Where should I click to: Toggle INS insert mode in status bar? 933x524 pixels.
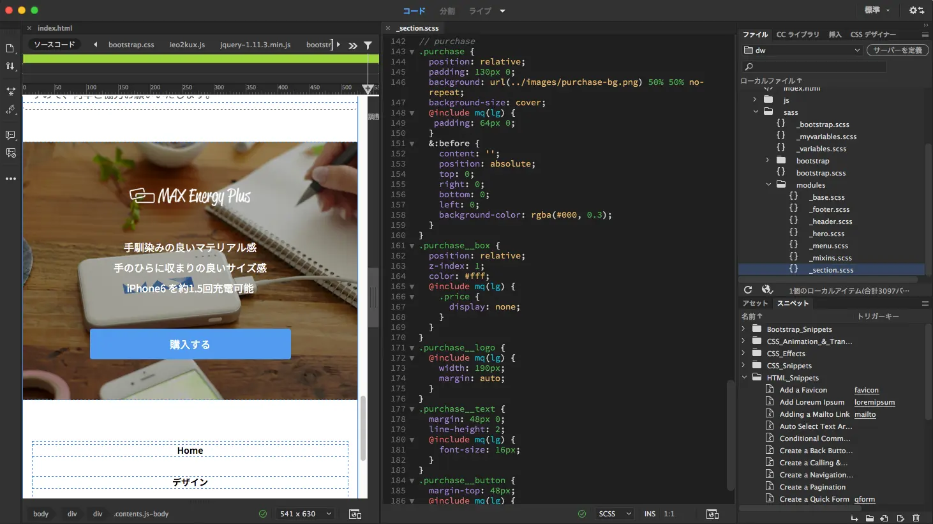[x=650, y=514]
